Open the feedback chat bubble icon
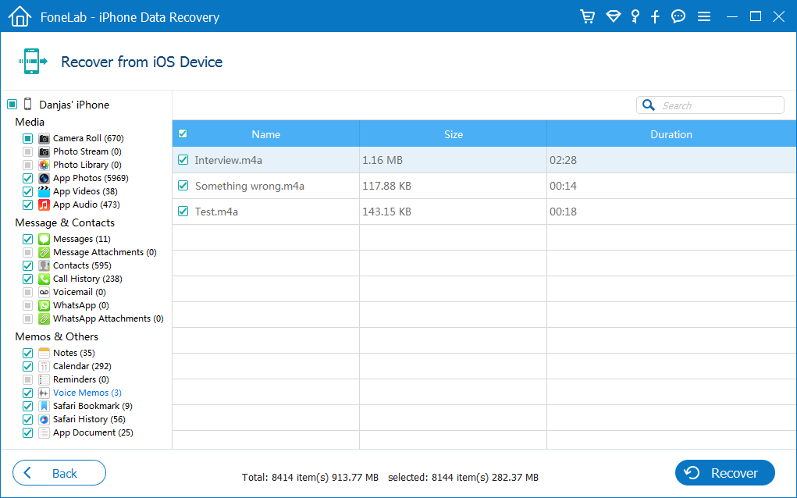The image size is (797, 498). click(x=678, y=16)
